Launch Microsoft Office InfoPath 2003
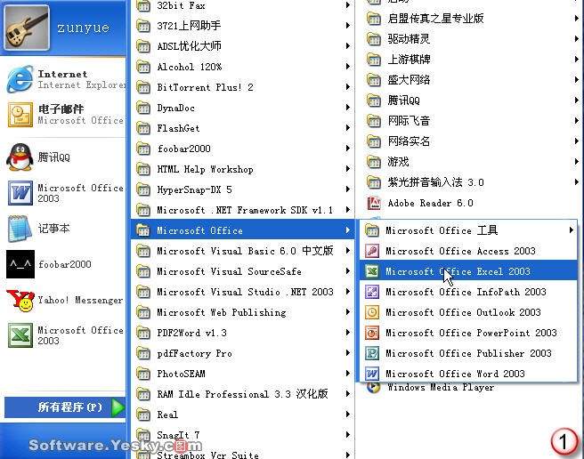584x459 pixels. [x=468, y=292]
